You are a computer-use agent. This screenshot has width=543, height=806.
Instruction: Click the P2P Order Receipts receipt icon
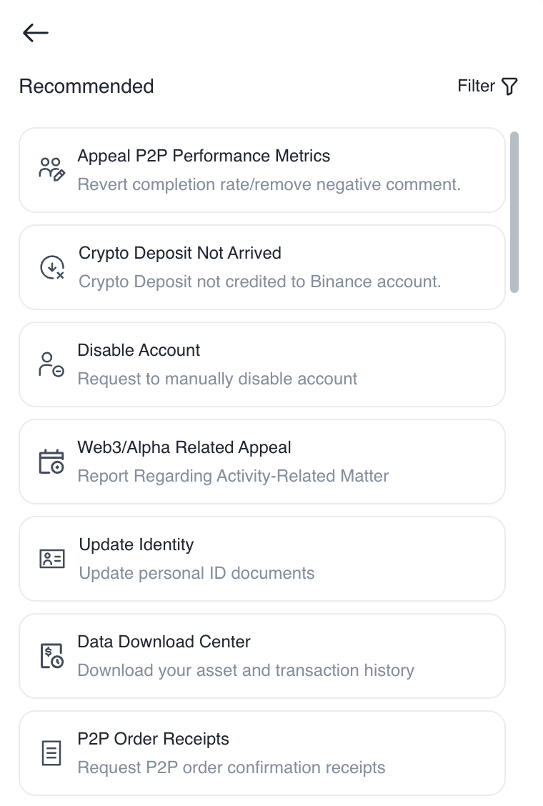point(51,753)
